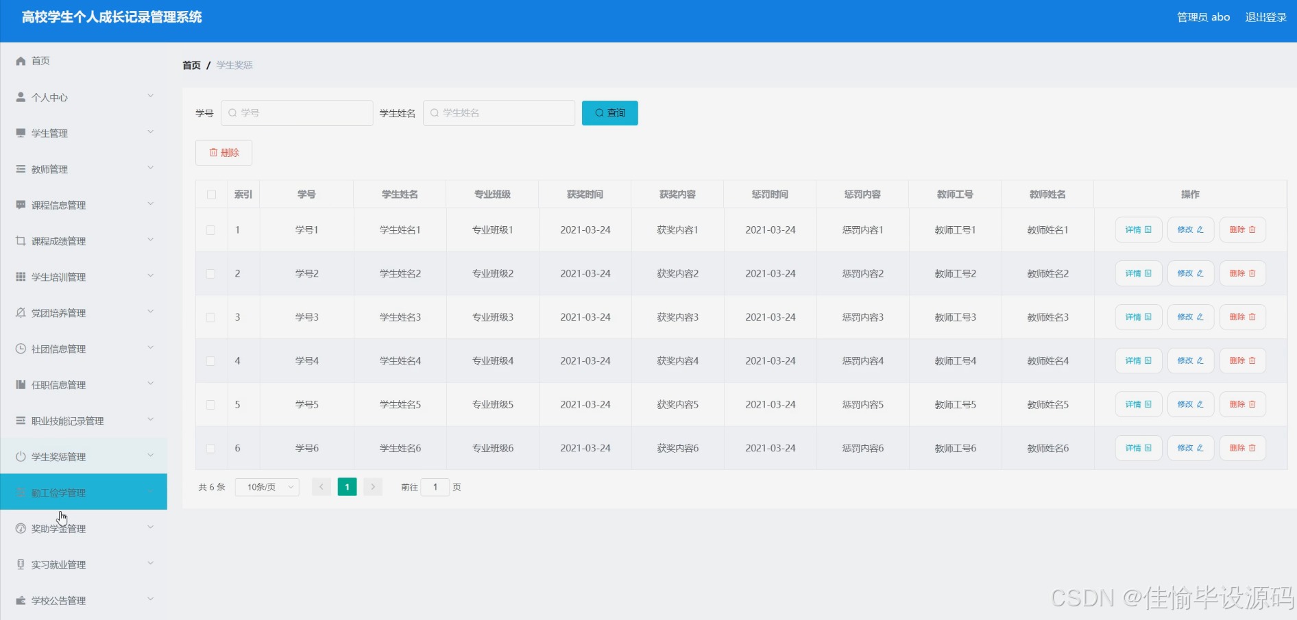1297x620 pixels.
Task: Click the person icon next to 个人中心
Action: (21, 97)
